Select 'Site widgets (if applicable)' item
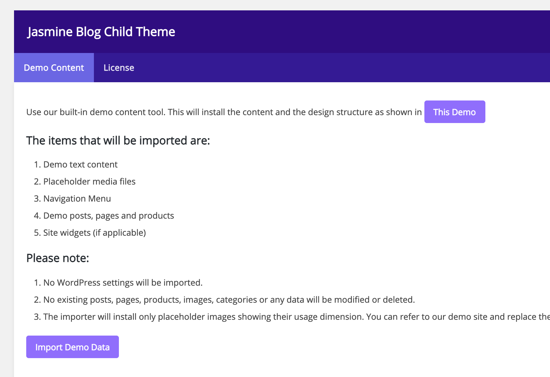The height and width of the screenshot is (377, 550). pyautogui.click(x=95, y=233)
